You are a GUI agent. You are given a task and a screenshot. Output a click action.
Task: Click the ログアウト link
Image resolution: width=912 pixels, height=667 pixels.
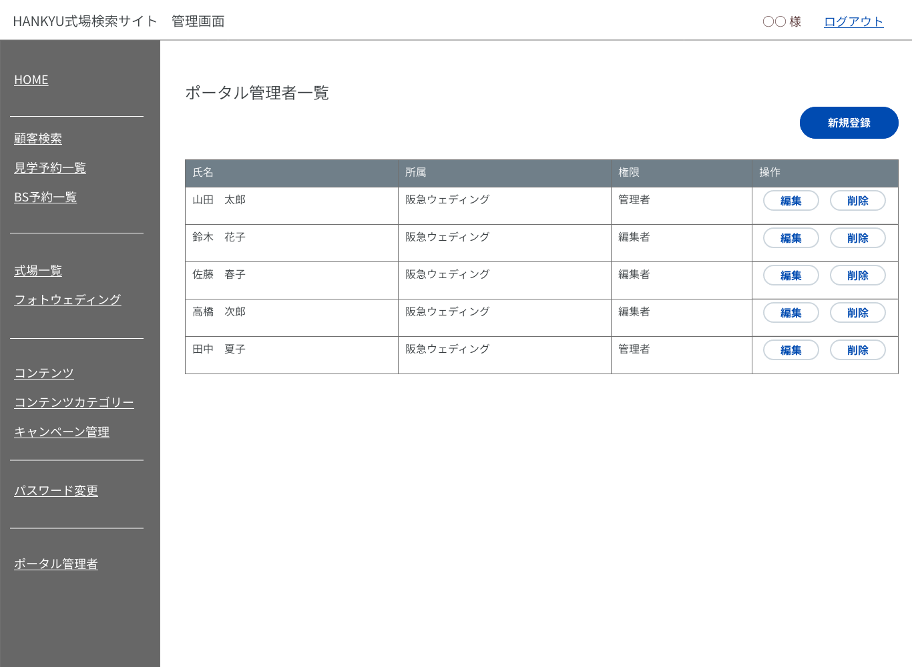click(853, 21)
